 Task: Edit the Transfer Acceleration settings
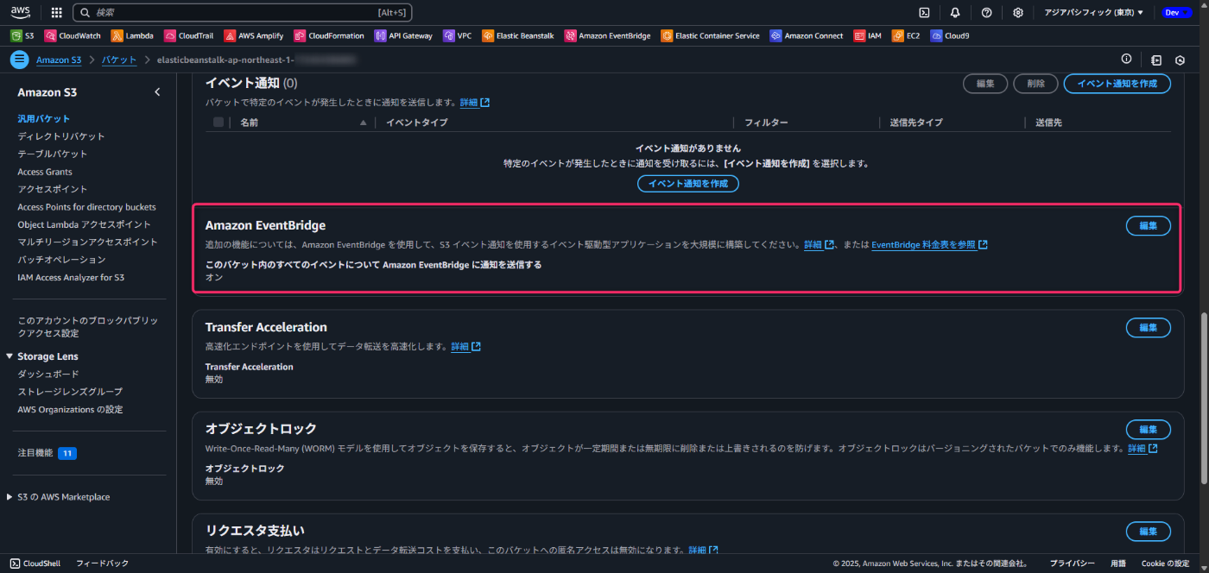pos(1149,328)
